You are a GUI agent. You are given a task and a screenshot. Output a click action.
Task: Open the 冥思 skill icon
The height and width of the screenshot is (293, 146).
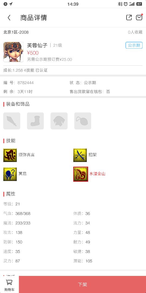point(10,174)
